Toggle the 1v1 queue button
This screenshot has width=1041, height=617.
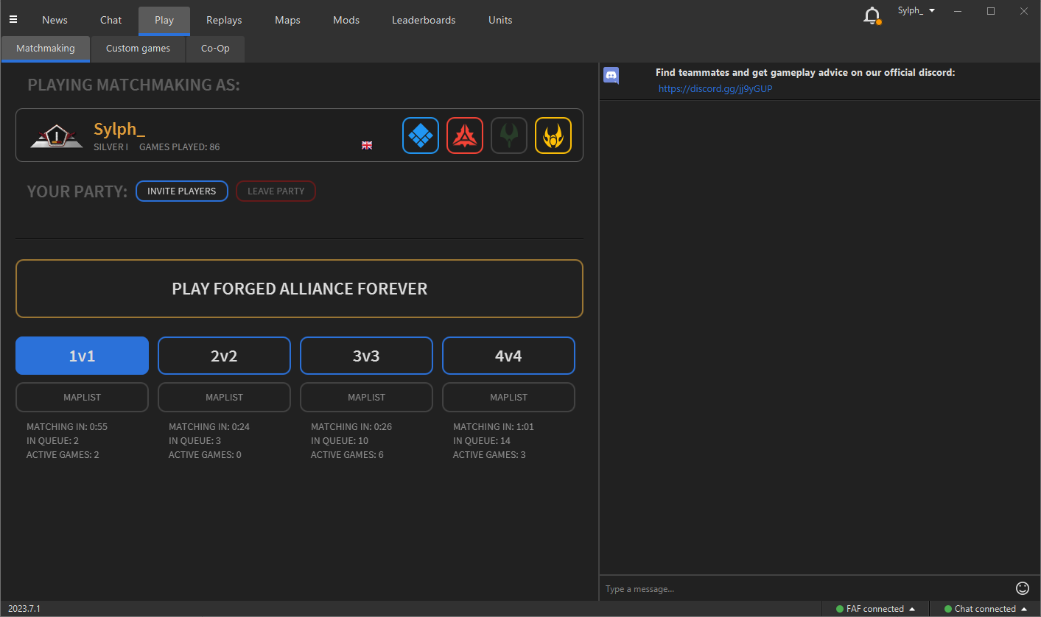click(82, 356)
